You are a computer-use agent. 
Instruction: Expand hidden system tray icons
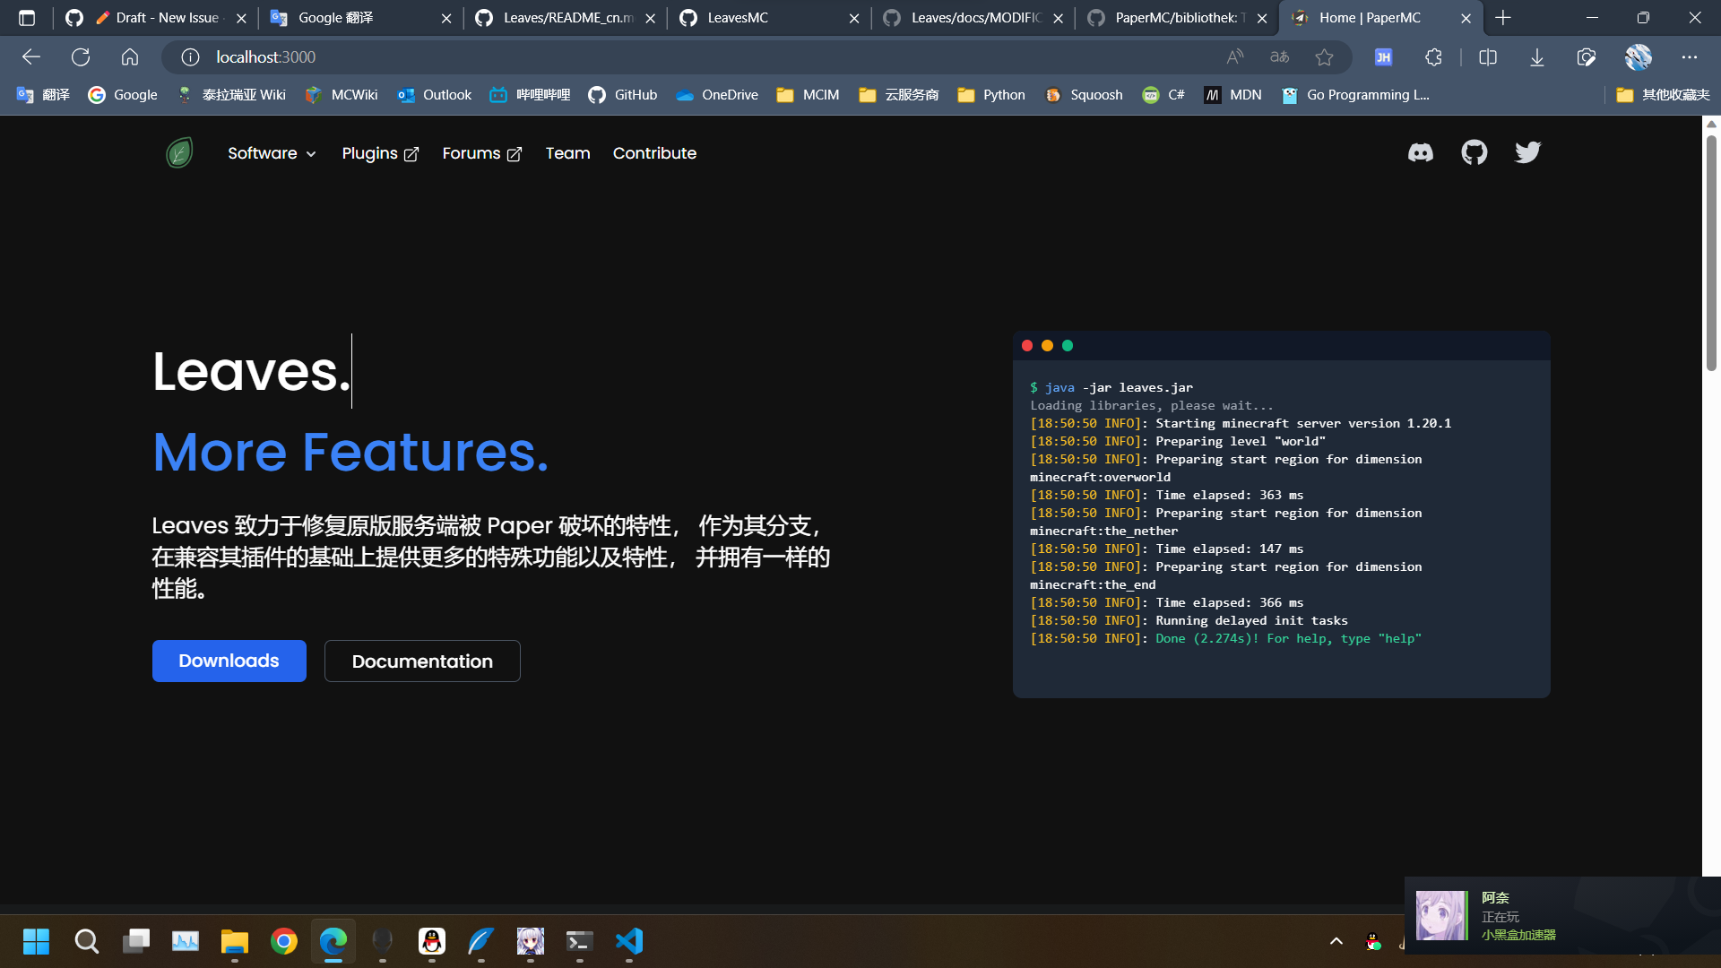tap(1335, 942)
